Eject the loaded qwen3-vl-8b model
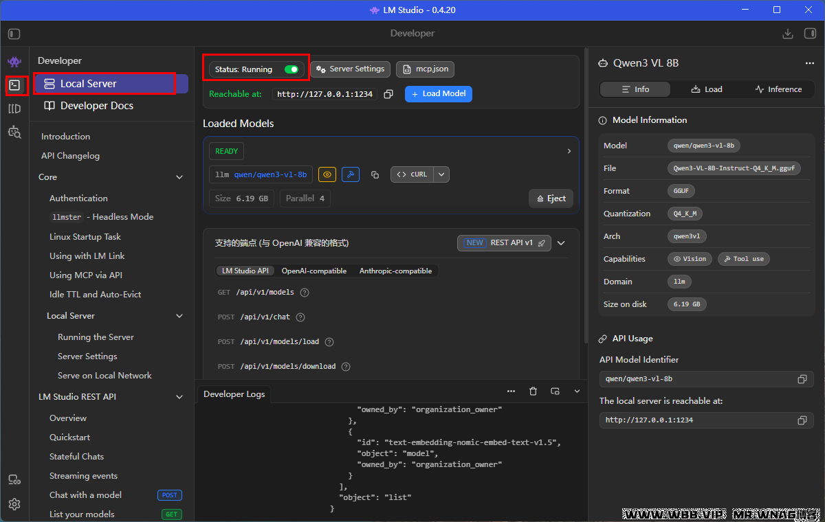The width and height of the screenshot is (825, 522). coord(551,198)
